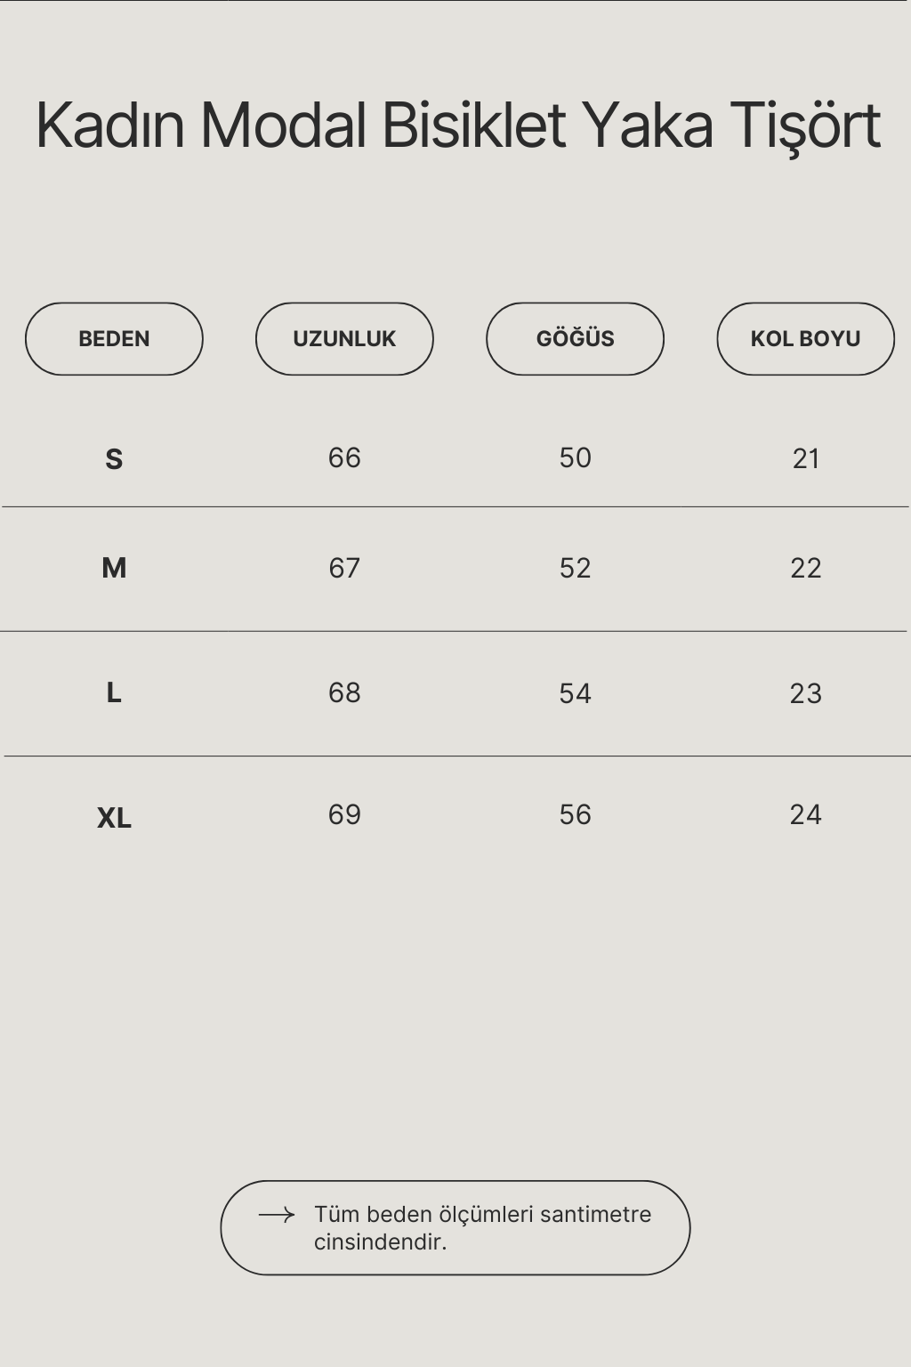Viewport: 911px width, 1367px height.
Task: Click the length value 66 for S
Action: click(x=344, y=457)
